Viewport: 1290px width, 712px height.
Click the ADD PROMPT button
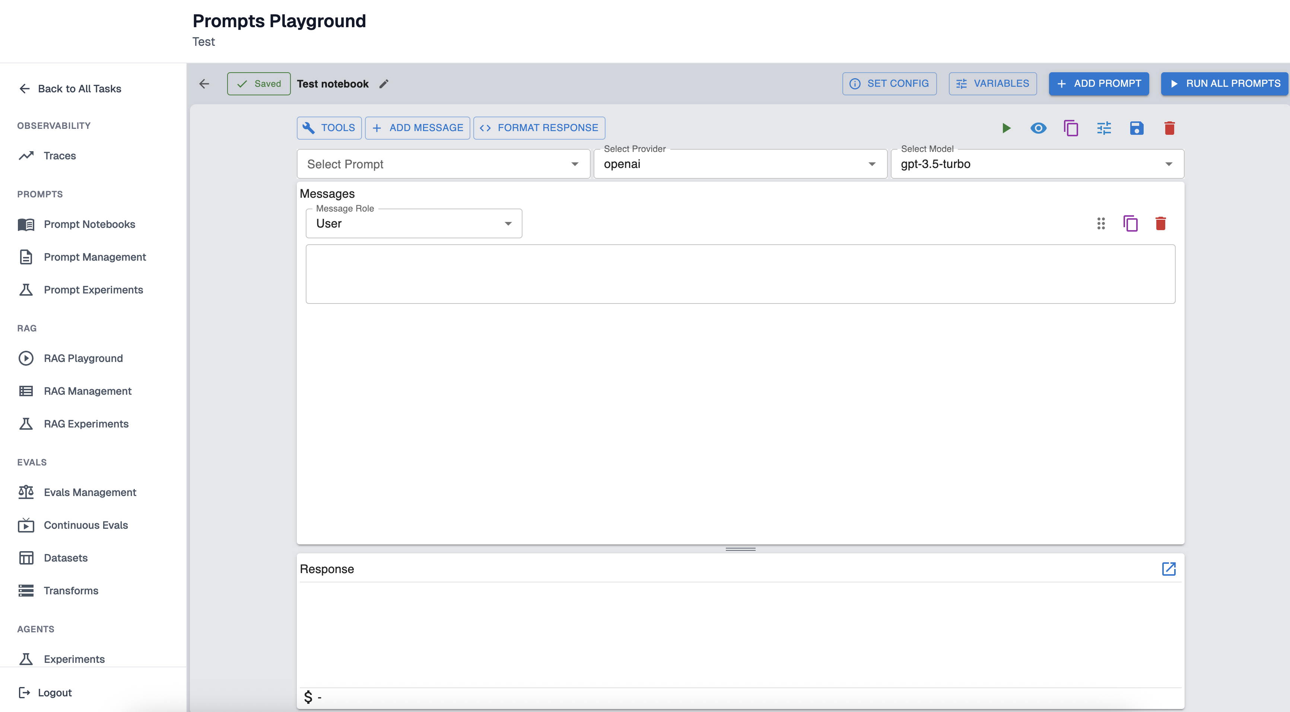tap(1099, 84)
